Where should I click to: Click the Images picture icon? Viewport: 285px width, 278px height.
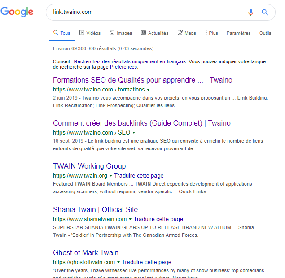[112, 33]
